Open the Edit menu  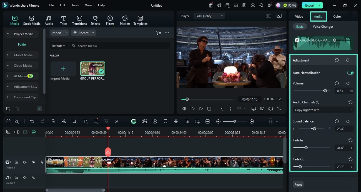(x=63, y=5)
